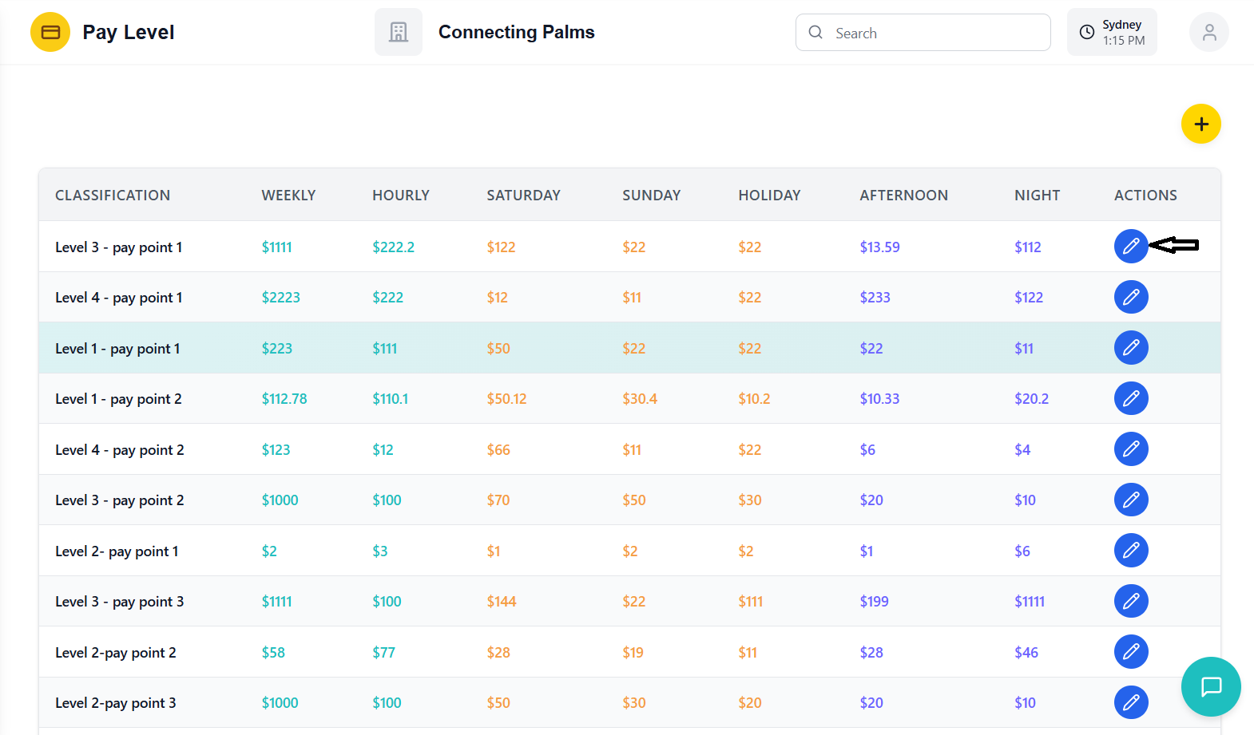Click the Connecting Palms organization name
The height and width of the screenshot is (735, 1254).
tap(516, 33)
